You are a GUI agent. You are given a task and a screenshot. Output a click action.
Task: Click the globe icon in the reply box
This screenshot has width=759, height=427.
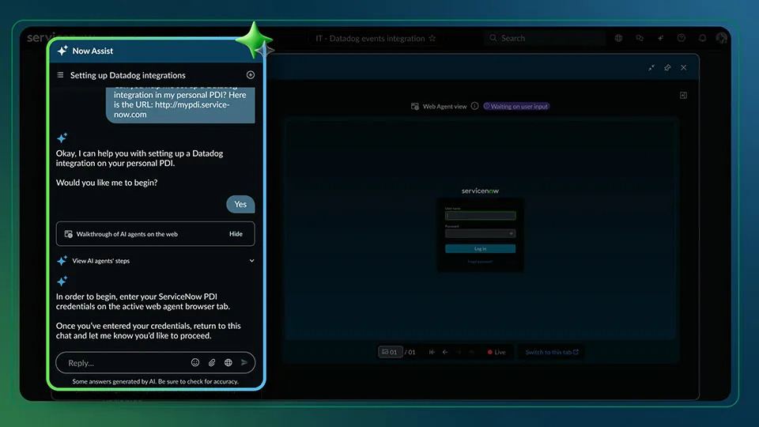228,363
